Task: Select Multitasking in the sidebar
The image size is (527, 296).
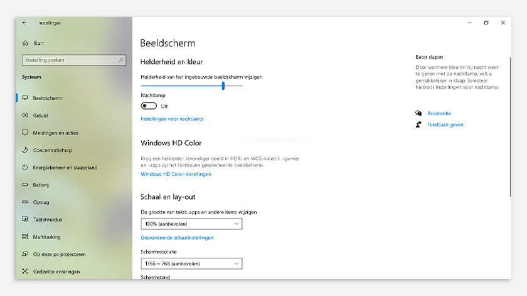Action: [46, 237]
